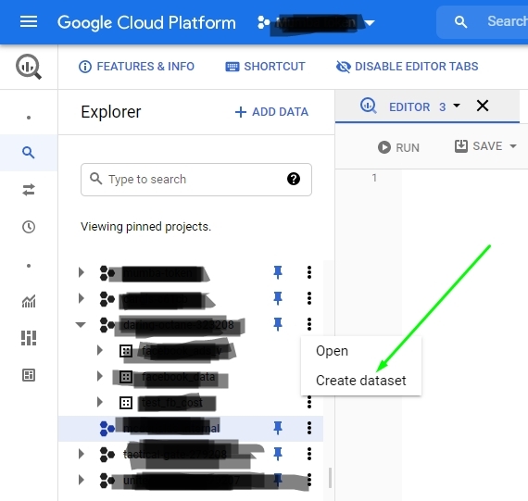Click SHORTCUT button
The height and width of the screenshot is (501, 528).
point(265,67)
